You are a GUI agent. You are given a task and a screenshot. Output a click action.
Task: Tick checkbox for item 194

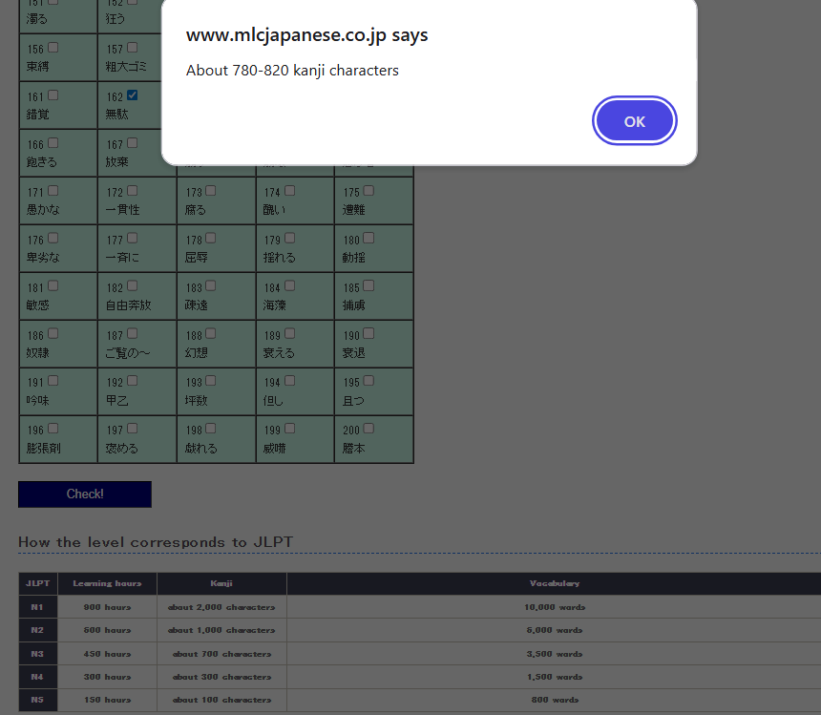click(x=289, y=381)
